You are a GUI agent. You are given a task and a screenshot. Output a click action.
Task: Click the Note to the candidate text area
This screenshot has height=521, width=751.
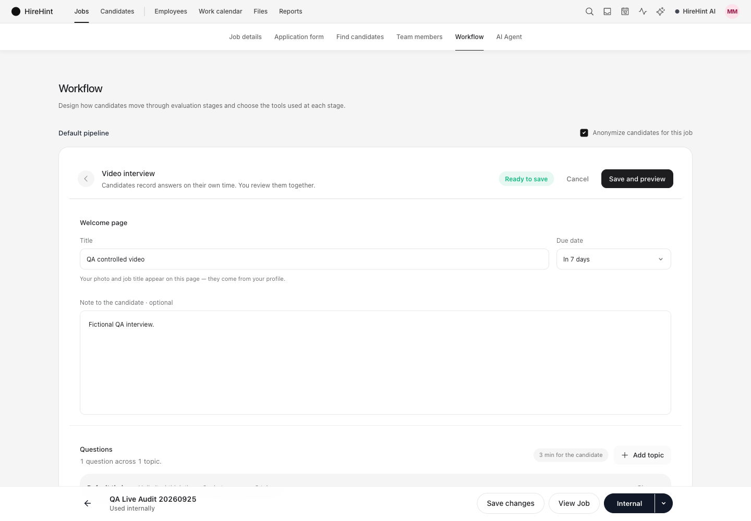click(375, 363)
